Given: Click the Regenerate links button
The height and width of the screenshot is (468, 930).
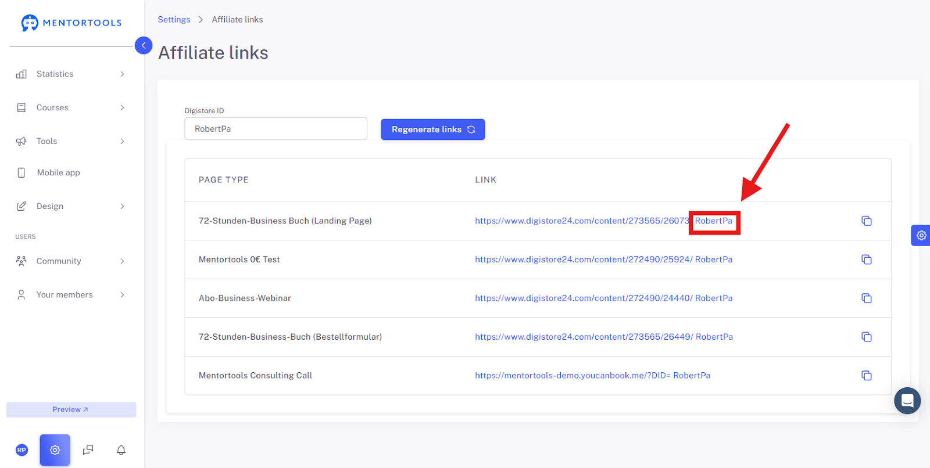Looking at the screenshot, I should click(x=432, y=129).
